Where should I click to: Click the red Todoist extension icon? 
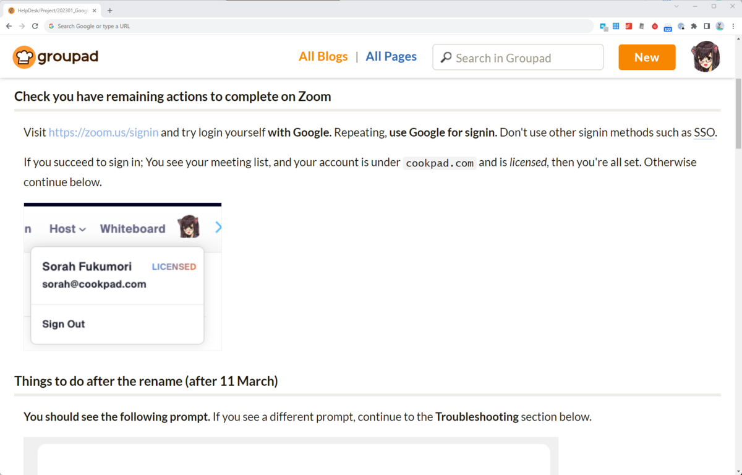(x=629, y=26)
